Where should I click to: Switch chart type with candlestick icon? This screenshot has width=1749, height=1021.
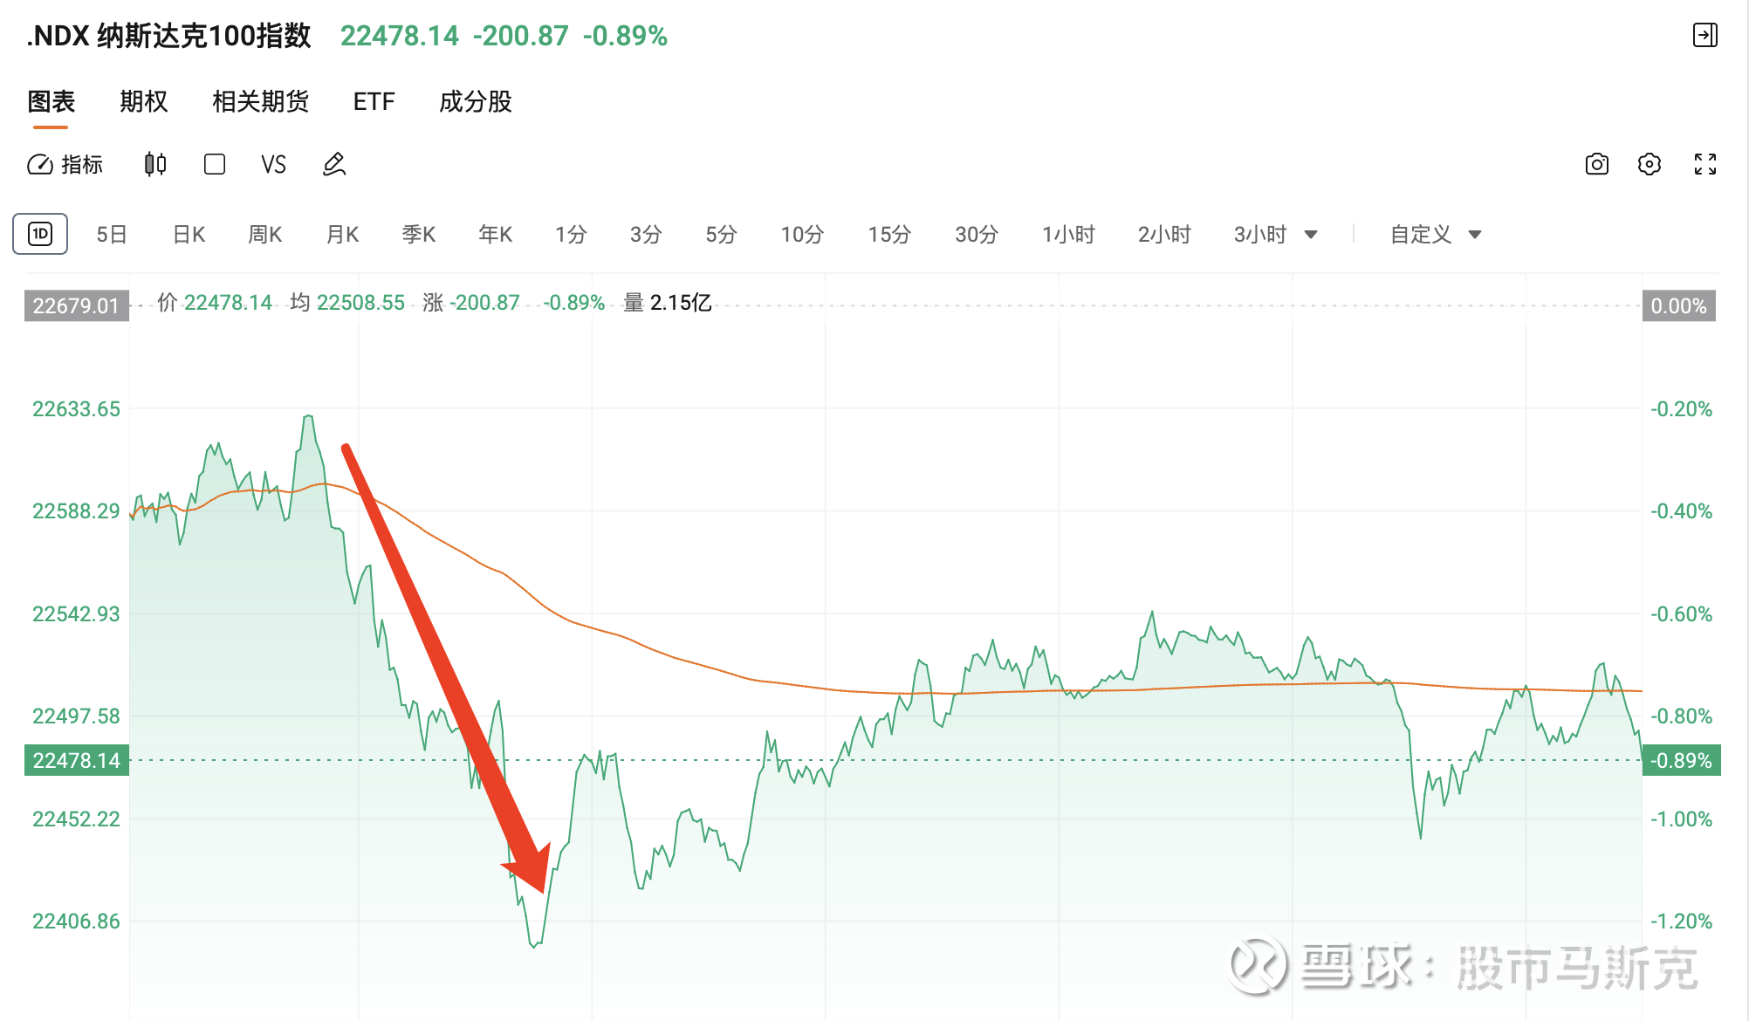point(155,164)
